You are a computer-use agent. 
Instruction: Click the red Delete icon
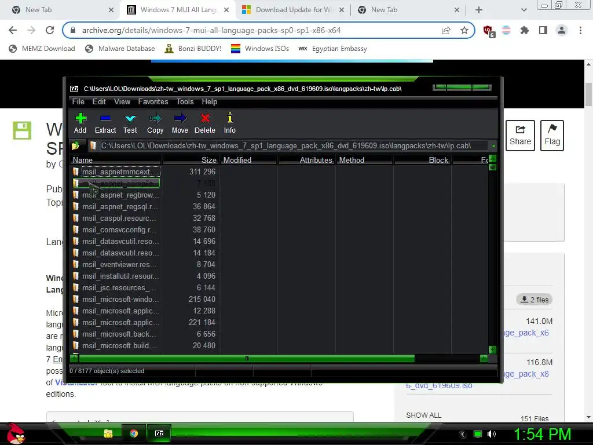coord(205,123)
